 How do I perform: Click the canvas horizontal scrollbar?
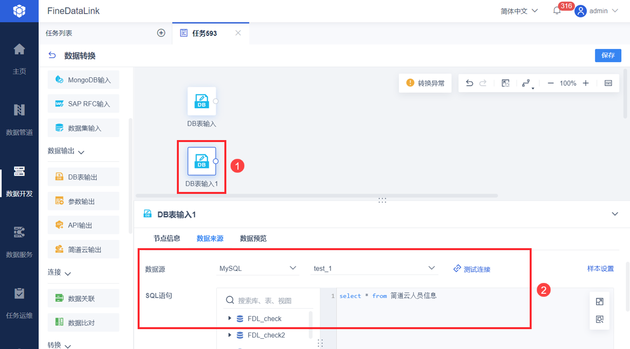[317, 196]
